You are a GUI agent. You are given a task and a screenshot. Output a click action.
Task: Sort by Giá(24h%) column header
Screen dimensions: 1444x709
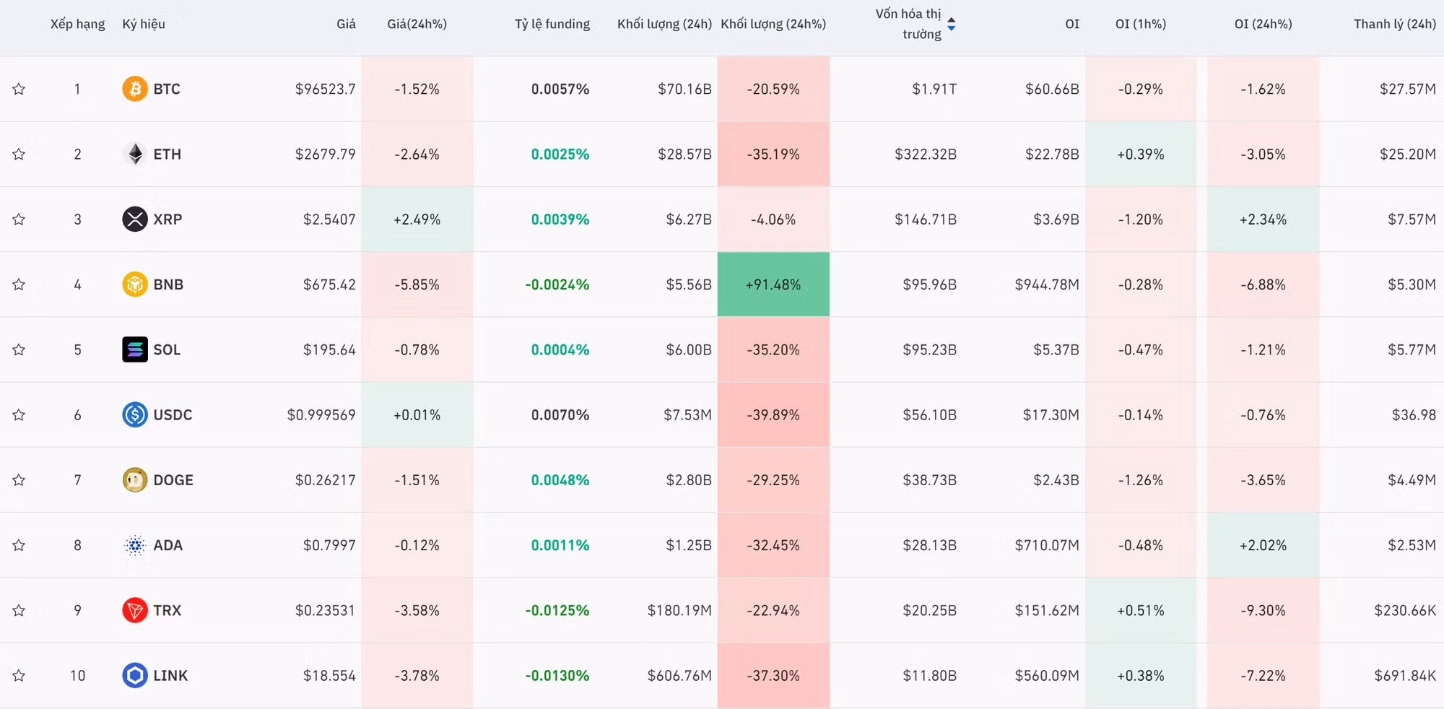point(417,24)
